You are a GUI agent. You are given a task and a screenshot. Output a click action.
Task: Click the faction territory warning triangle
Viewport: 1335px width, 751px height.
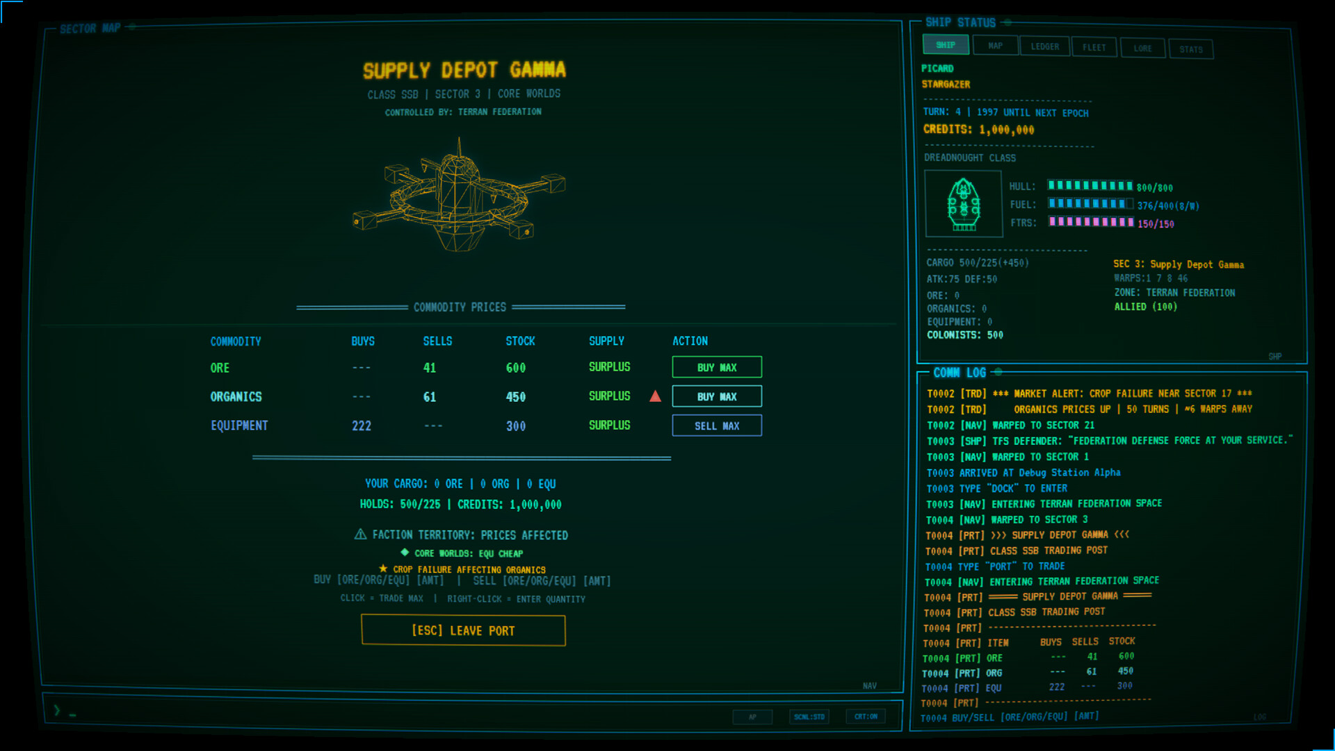[x=360, y=535]
